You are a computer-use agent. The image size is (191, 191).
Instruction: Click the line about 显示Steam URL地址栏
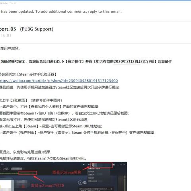pos(51,126)
